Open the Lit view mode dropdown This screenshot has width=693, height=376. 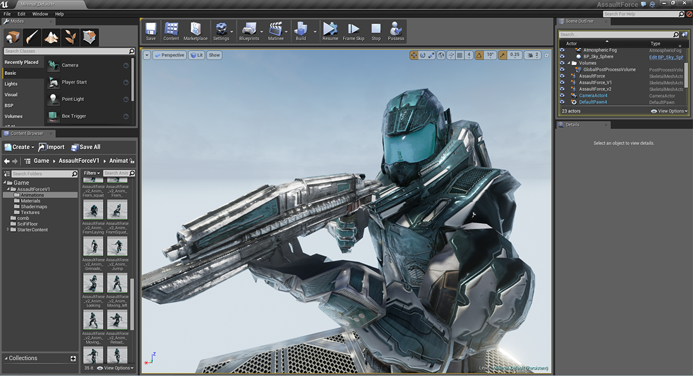[x=197, y=55]
